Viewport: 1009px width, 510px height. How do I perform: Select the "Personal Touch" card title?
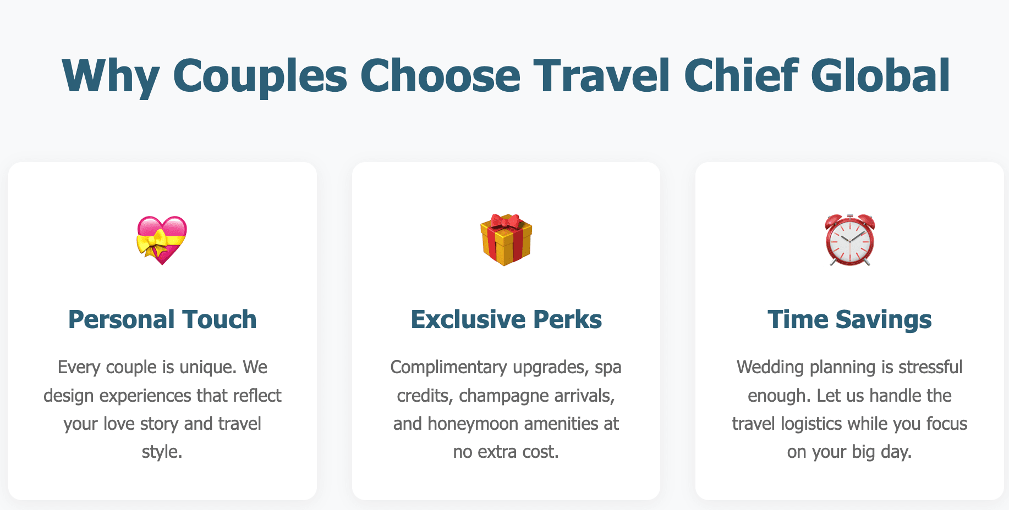[x=162, y=319]
